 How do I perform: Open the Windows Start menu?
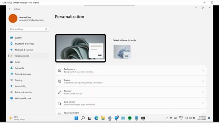click(76, 118)
